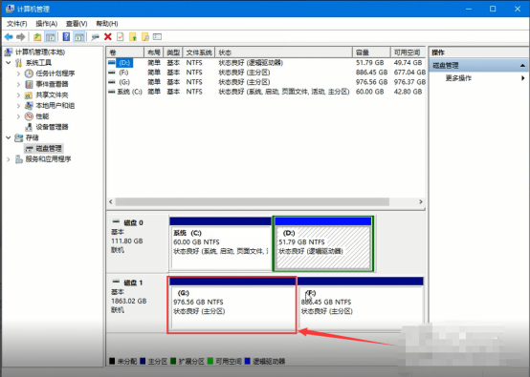Collapse the 磁盘管理 actions section arrow
This screenshot has height=377, width=530.
click(522, 66)
